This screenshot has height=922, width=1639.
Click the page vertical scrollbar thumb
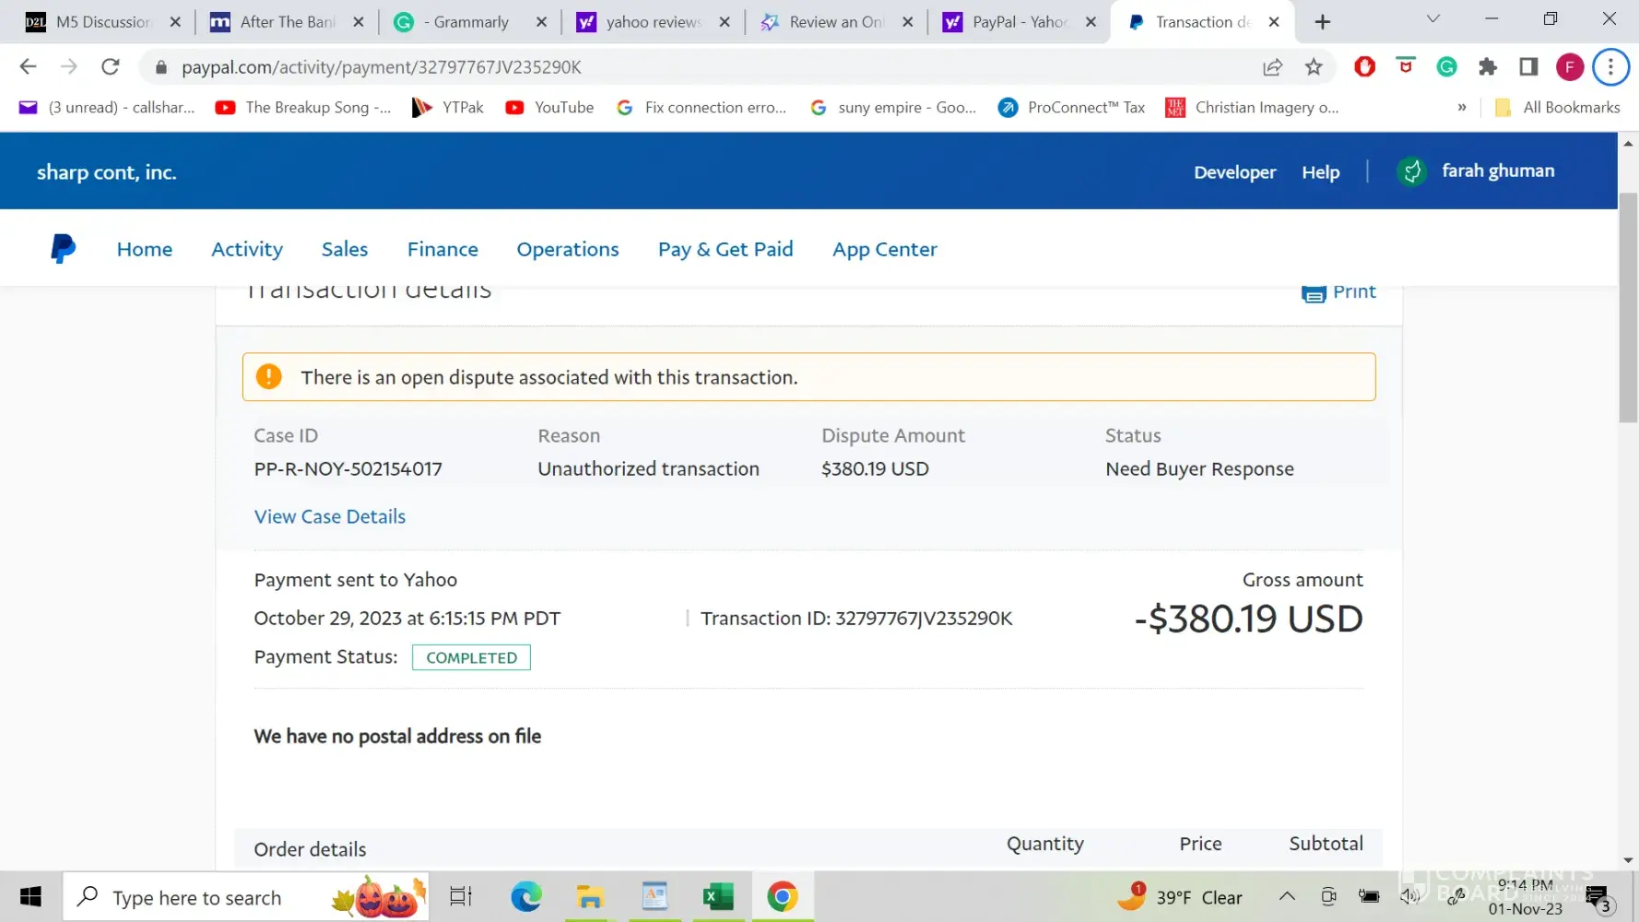point(1628,307)
